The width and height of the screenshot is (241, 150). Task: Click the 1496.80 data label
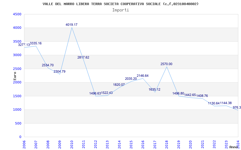pos(178,93)
